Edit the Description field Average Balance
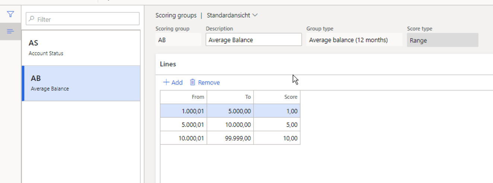Screen dimensions: 493x183 click(254, 40)
